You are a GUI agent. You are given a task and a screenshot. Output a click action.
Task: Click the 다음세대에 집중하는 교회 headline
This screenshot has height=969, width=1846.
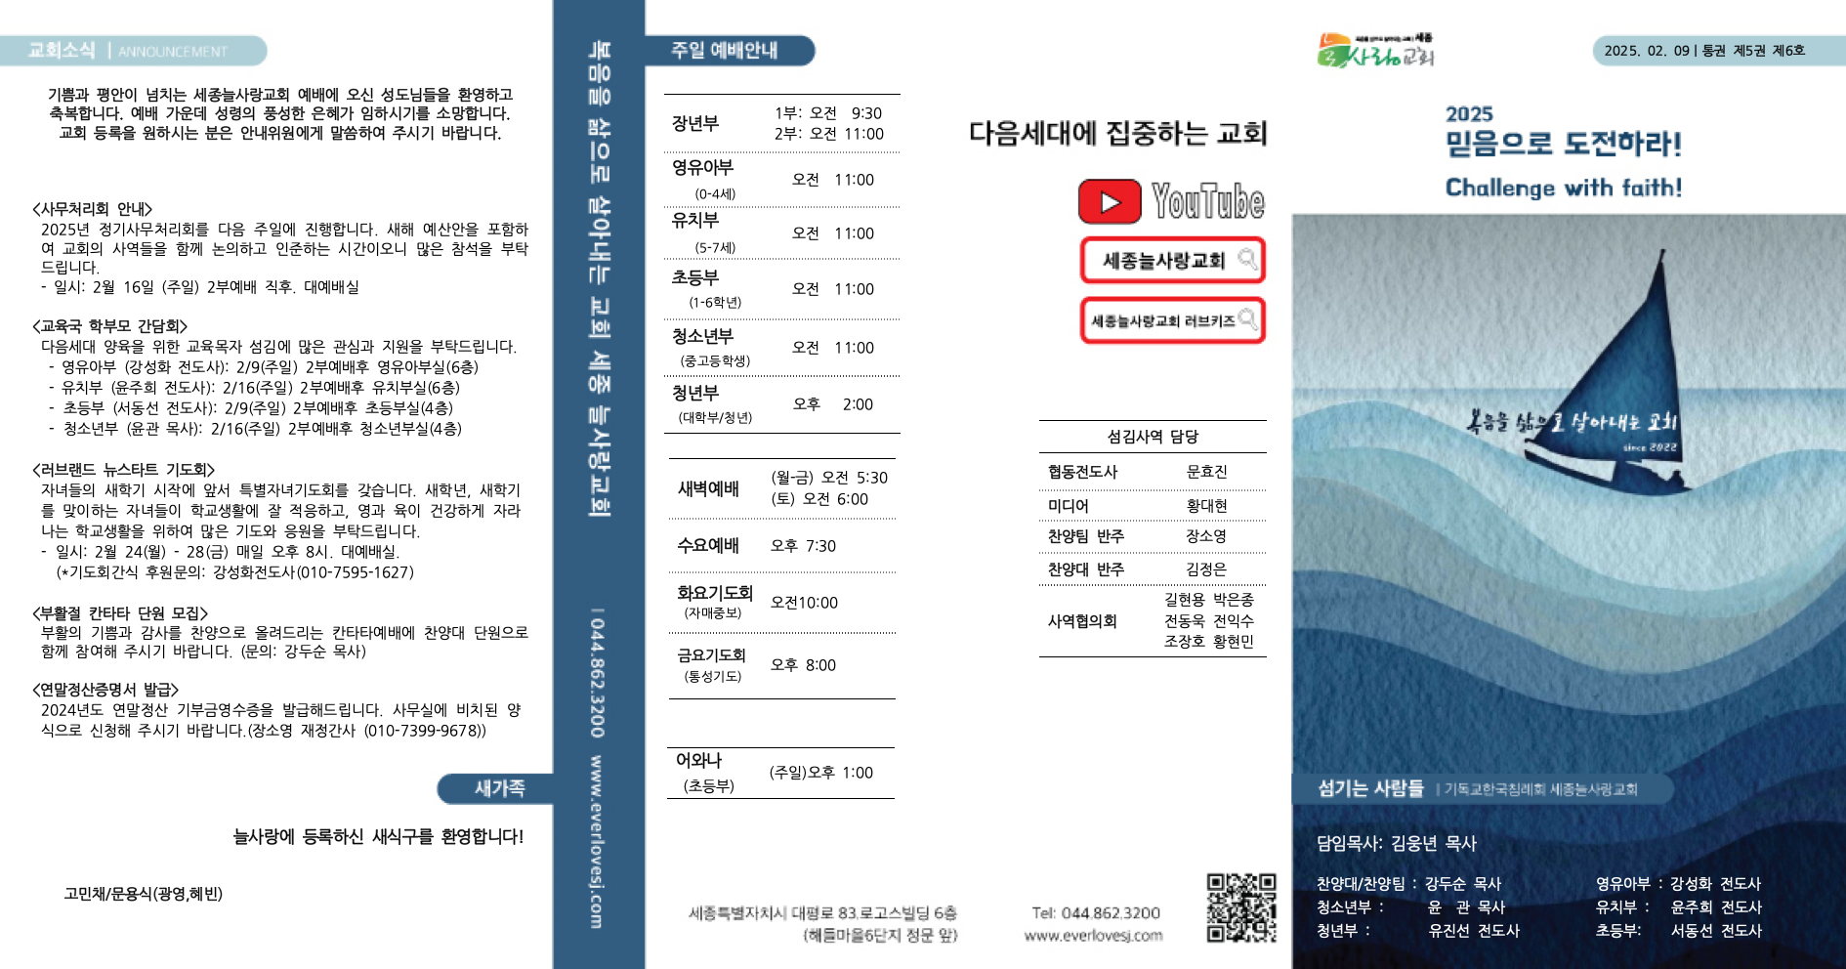pos(1117,133)
